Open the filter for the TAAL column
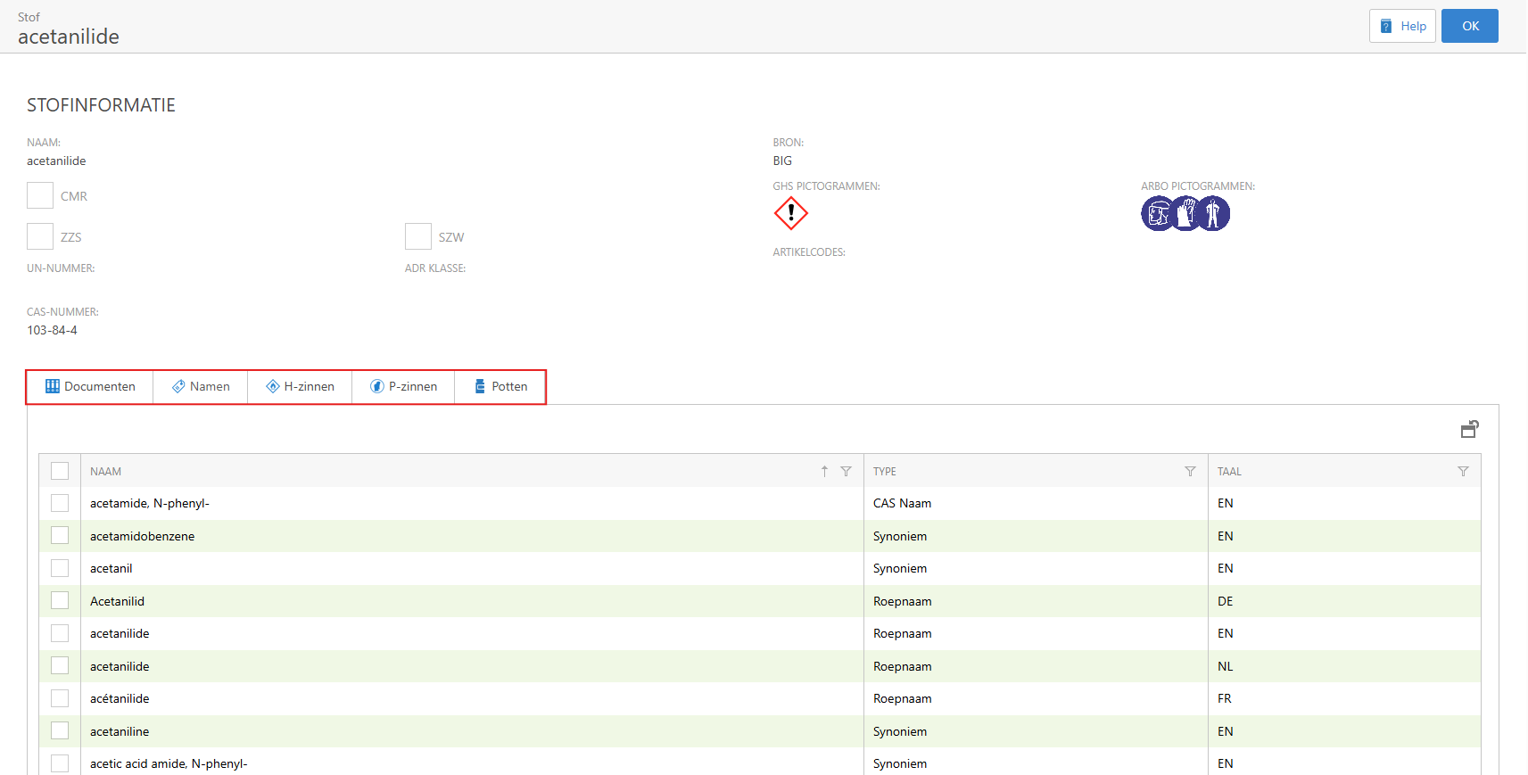Screen dimensions: 1528x775 [1463, 472]
